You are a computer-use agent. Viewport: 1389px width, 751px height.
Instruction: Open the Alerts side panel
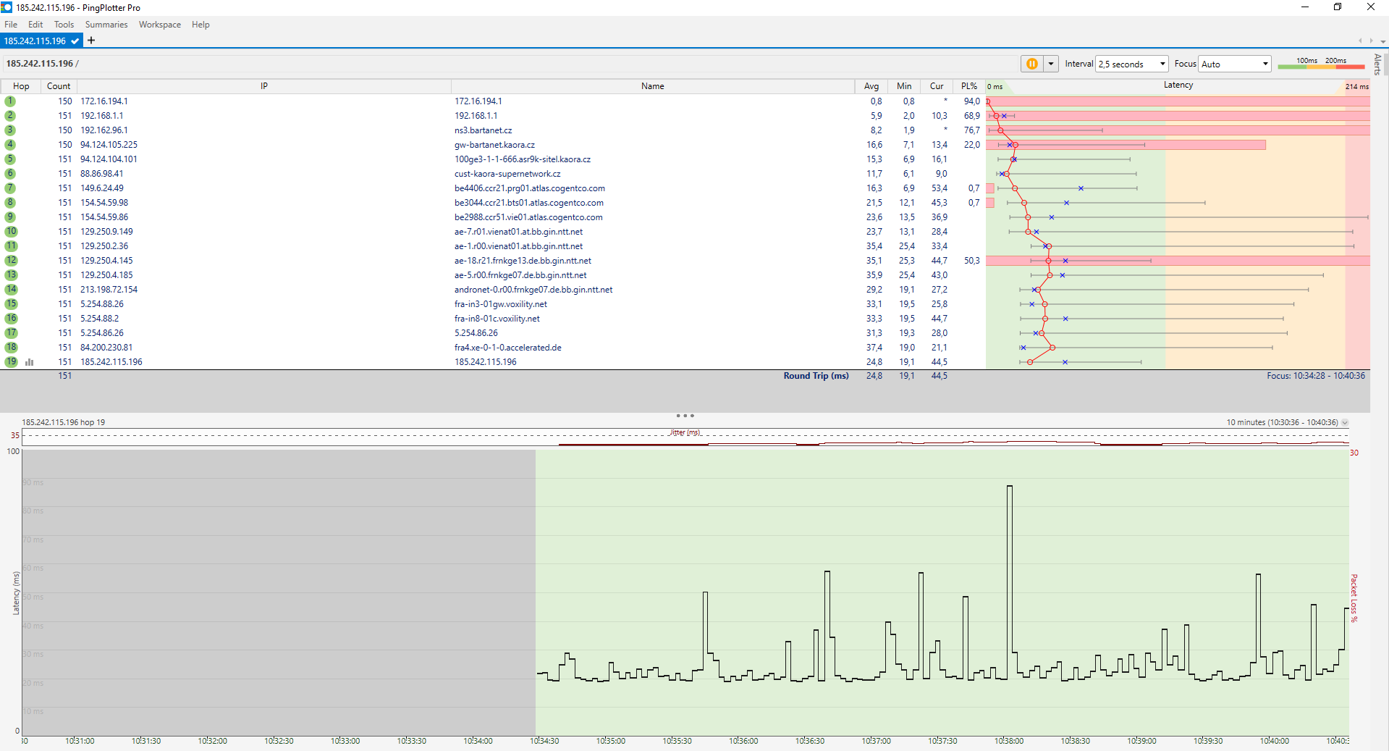coord(1377,64)
